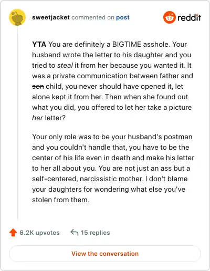This screenshot has height=271, width=210.
Task: Click the orange Reddit Snoo logo
Action: click(169, 17)
